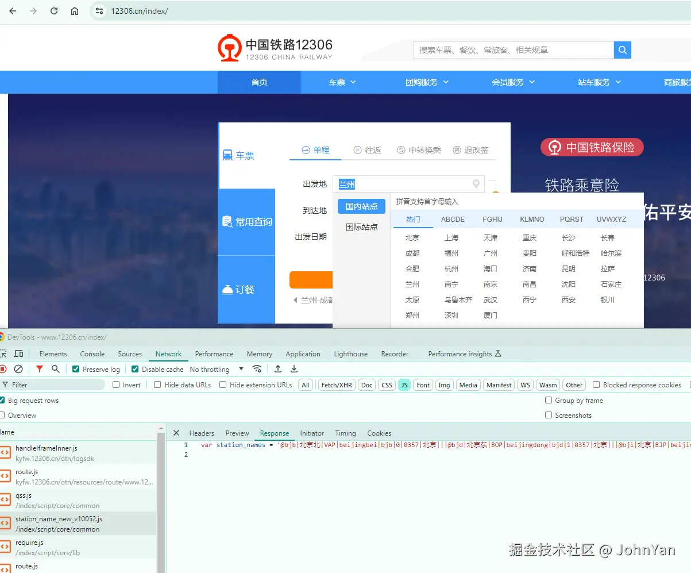Uncheck Disable cache checkbox
The image size is (691, 573).
point(135,369)
